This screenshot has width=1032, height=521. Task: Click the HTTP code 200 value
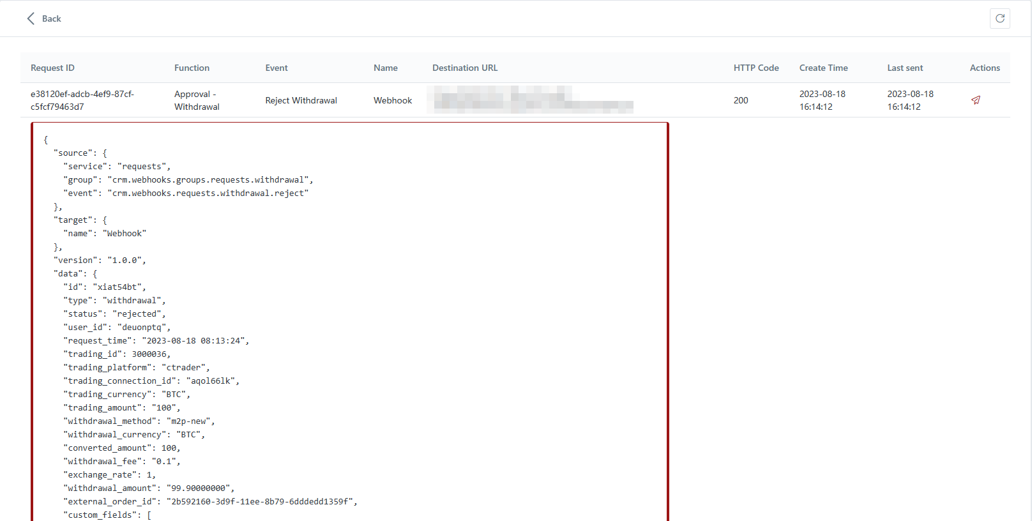tap(741, 100)
